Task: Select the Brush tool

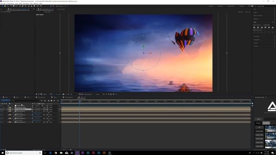Action: coord(29,6)
